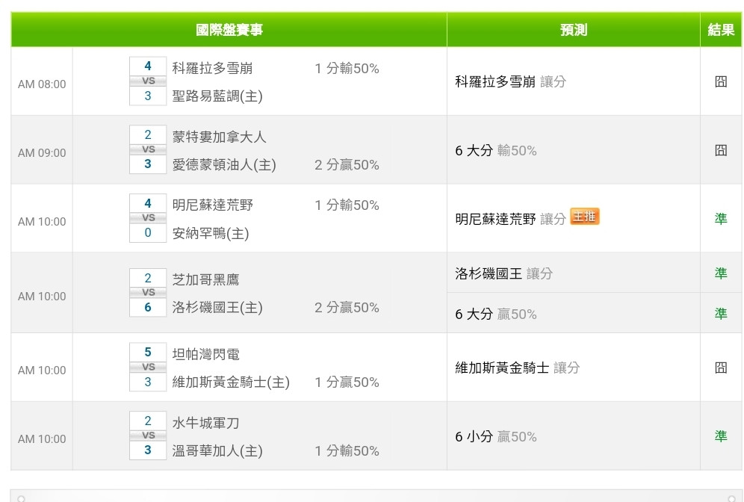Click prediction 6 大分 輸50%

(496, 150)
